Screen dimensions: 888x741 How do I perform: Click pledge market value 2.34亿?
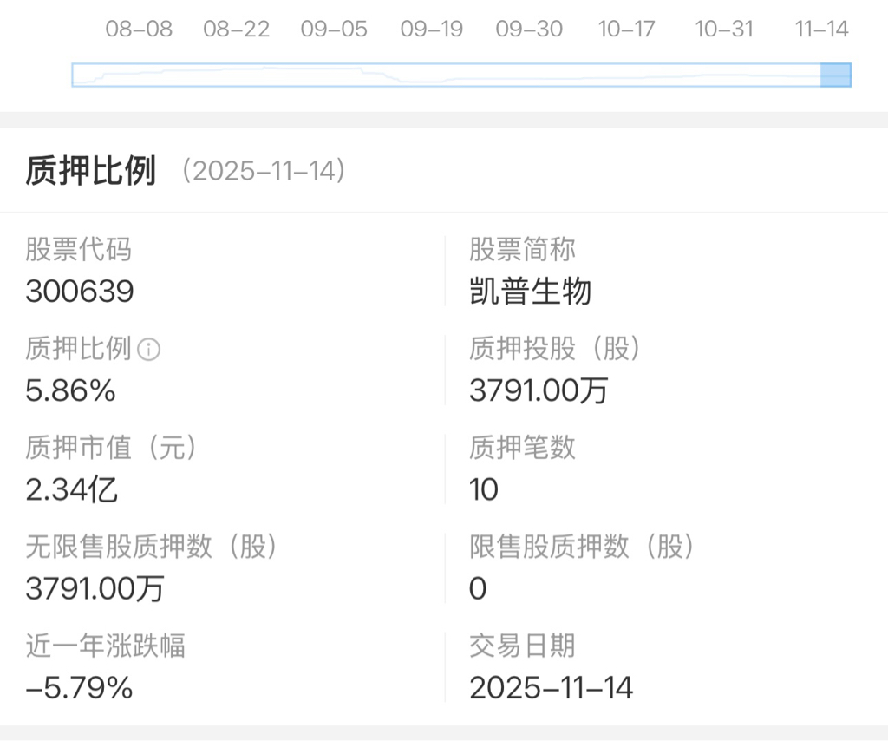[72, 489]
